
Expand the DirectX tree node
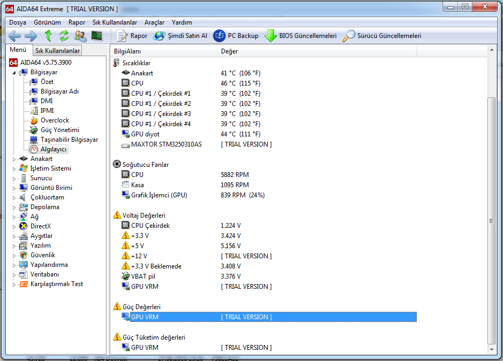(x=14, y=227)
